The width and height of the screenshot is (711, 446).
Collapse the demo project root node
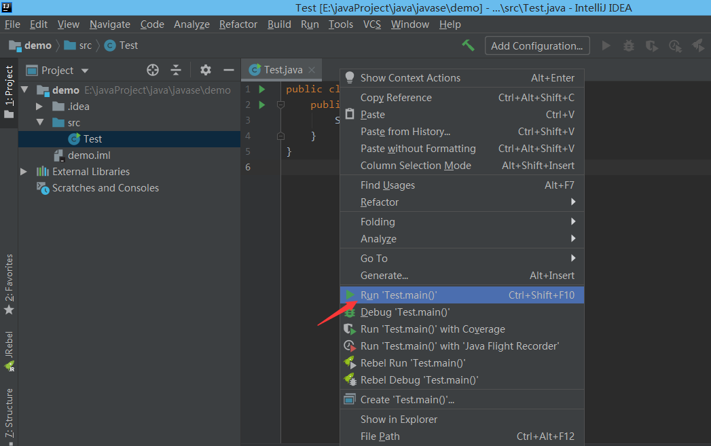click(x=24, y=90)
